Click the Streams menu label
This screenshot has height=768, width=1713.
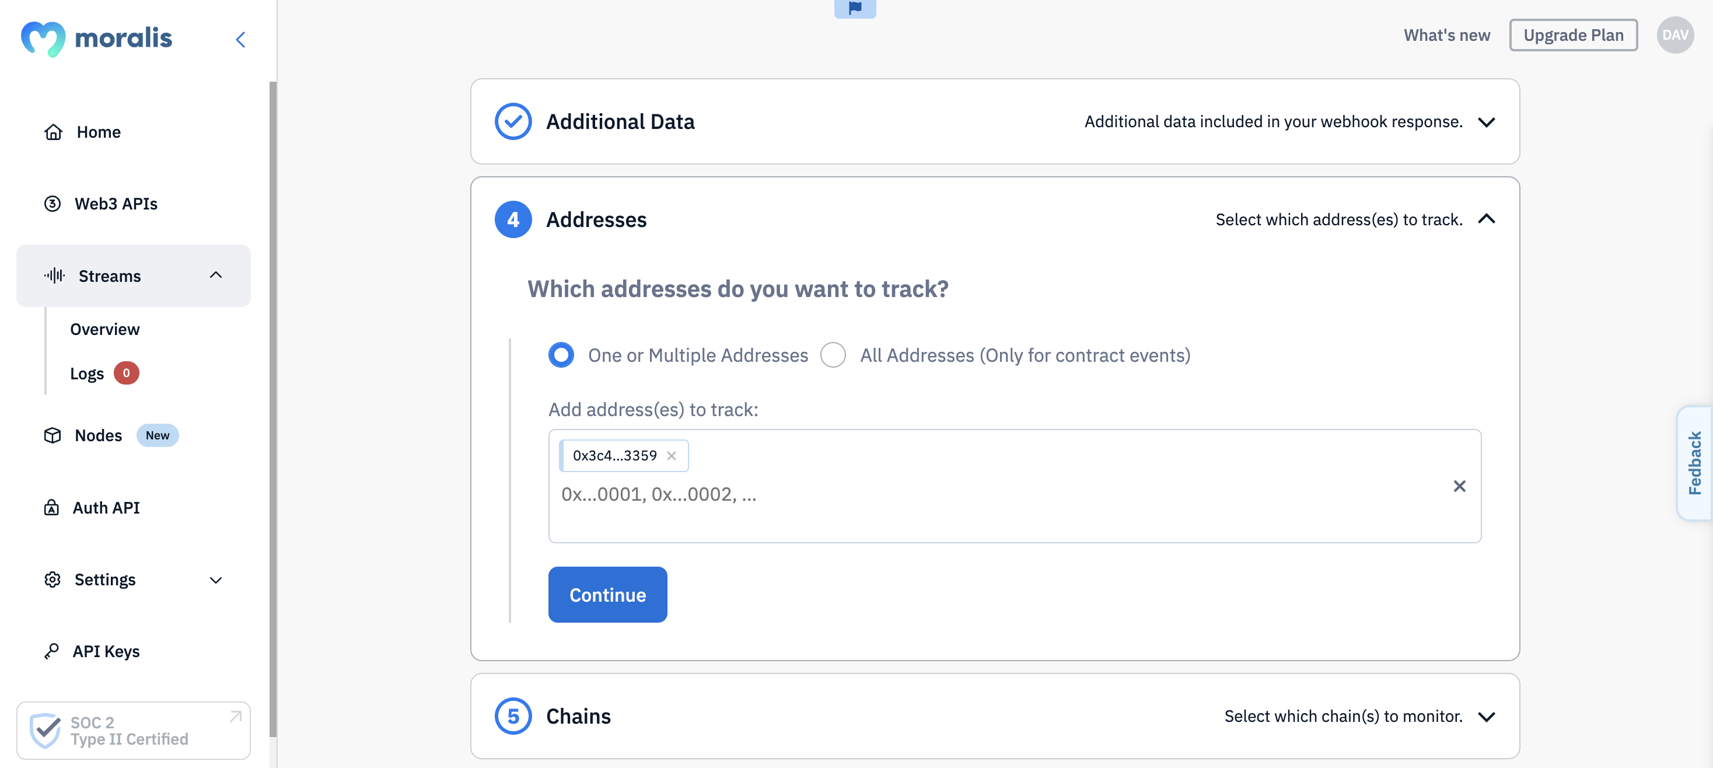110,276
